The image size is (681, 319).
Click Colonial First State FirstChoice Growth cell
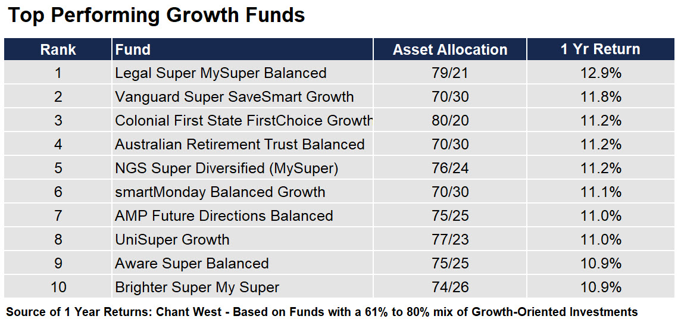242,121
